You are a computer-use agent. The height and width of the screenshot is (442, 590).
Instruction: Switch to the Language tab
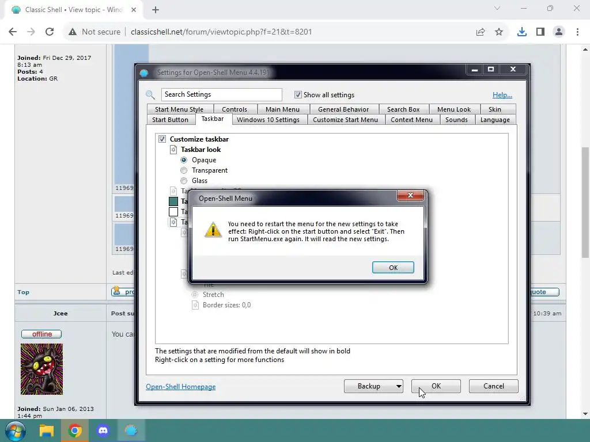[495, 120]
